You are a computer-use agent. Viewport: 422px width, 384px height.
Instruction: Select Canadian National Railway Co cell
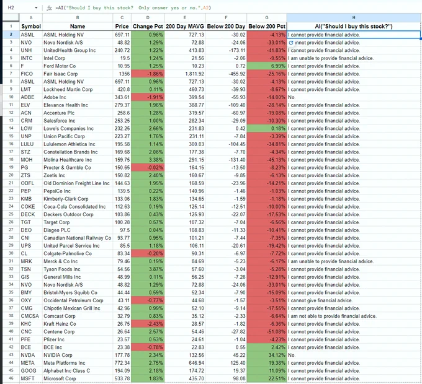[78, 238]
